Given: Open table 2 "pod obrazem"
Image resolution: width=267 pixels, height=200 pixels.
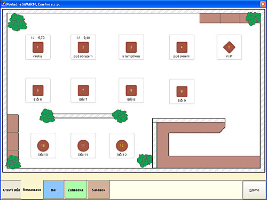Looking at the screenshot, I should click(x=83, y=47).
